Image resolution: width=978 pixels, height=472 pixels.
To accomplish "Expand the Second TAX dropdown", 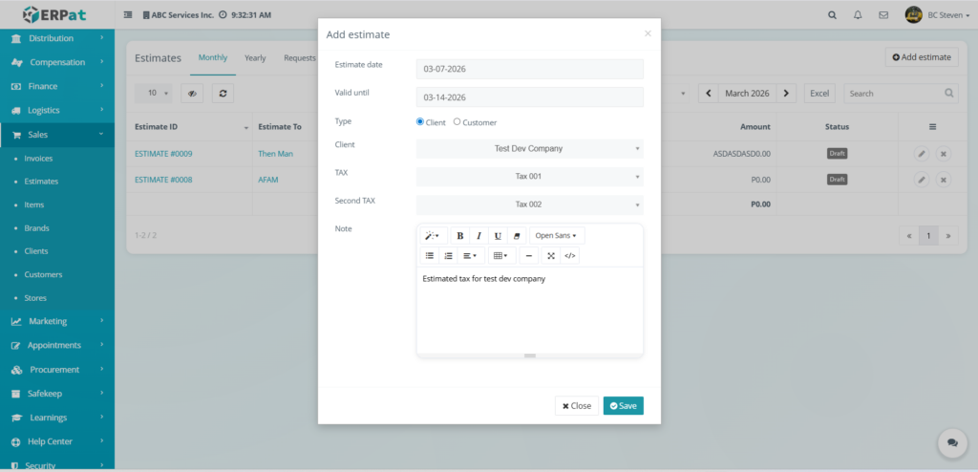I will click(x=529, y=204).
